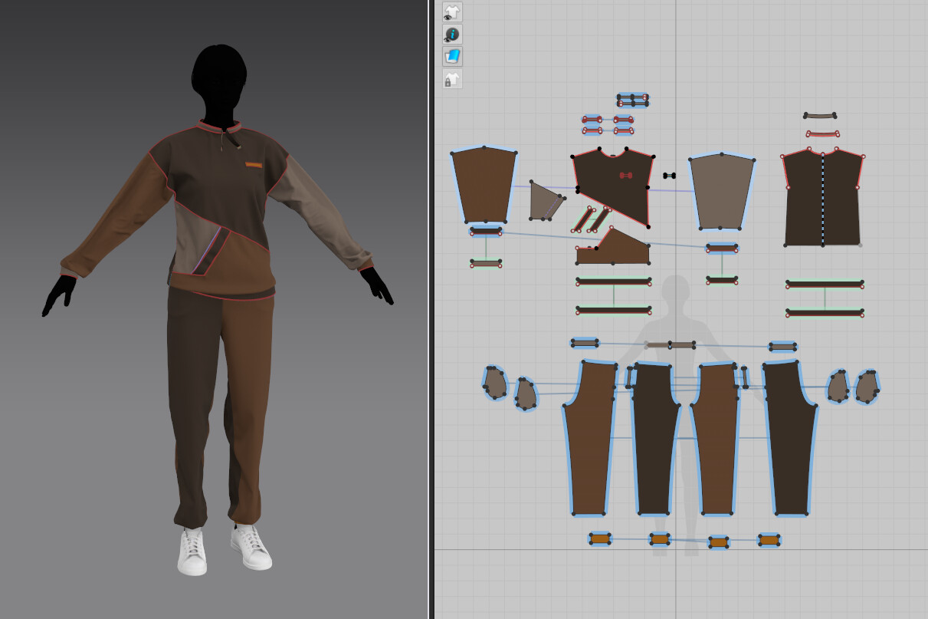Click the fabric texture view icon
The image size is (928, 619).
click(x=452, y=55)
